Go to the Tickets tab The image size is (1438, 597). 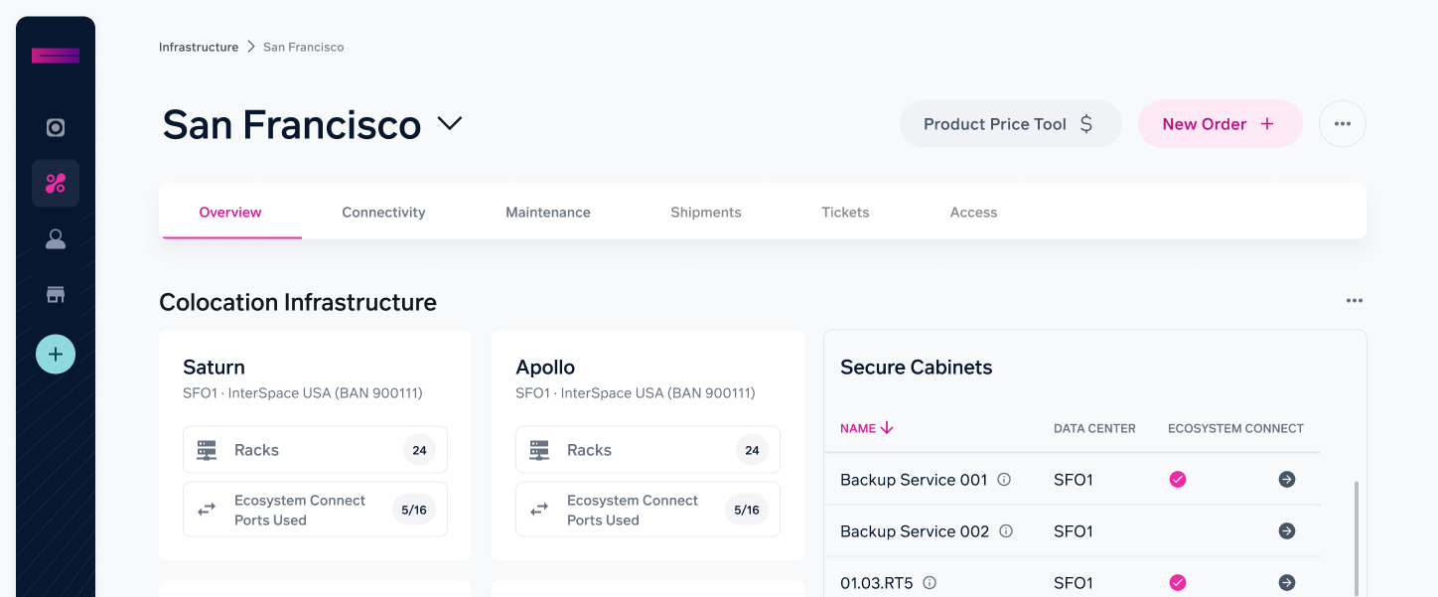pos(845,213)
